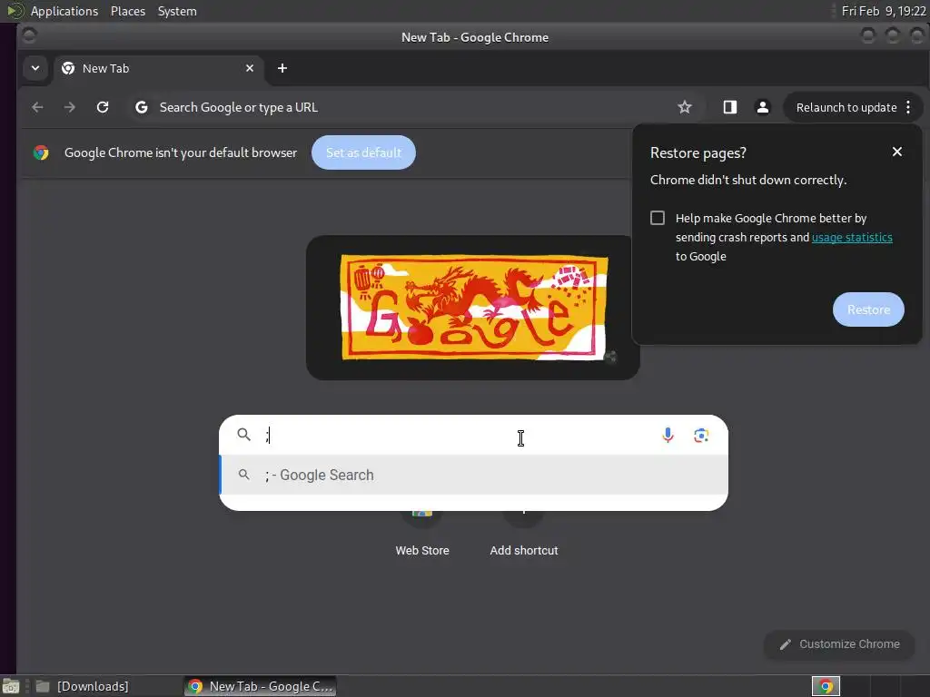Open the Web Store shortcut
930x697 pixels.
pyautogui.click(x=422, y=534)
